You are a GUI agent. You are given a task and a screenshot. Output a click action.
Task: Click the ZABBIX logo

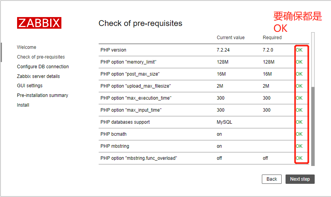tap(39, 23)
